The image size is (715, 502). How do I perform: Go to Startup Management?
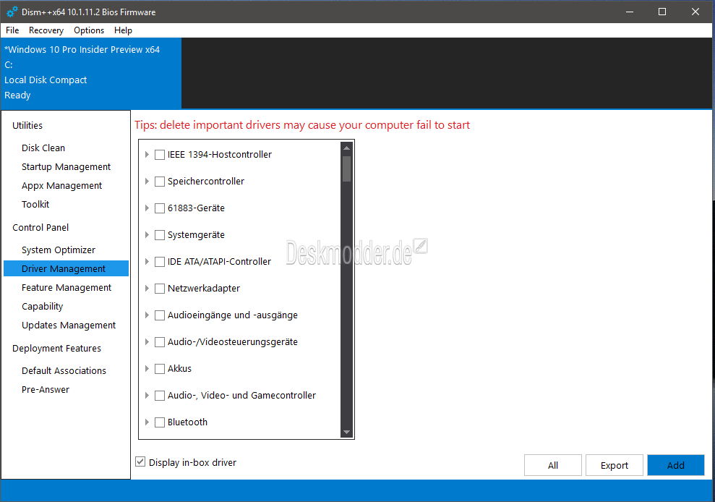pyautogui.click(x=66, y=166)
